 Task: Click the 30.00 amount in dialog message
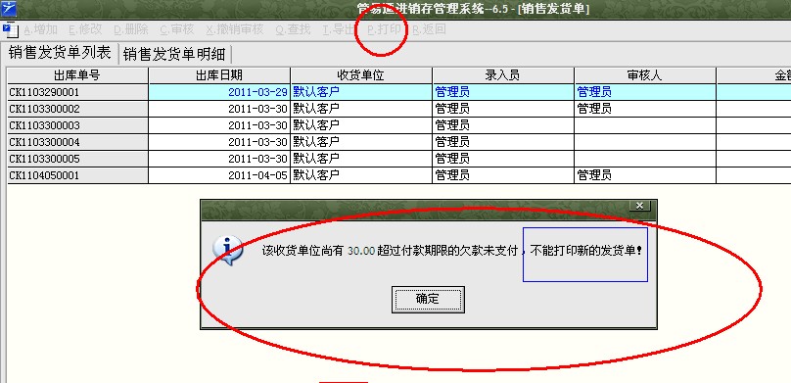click(361, 251)
